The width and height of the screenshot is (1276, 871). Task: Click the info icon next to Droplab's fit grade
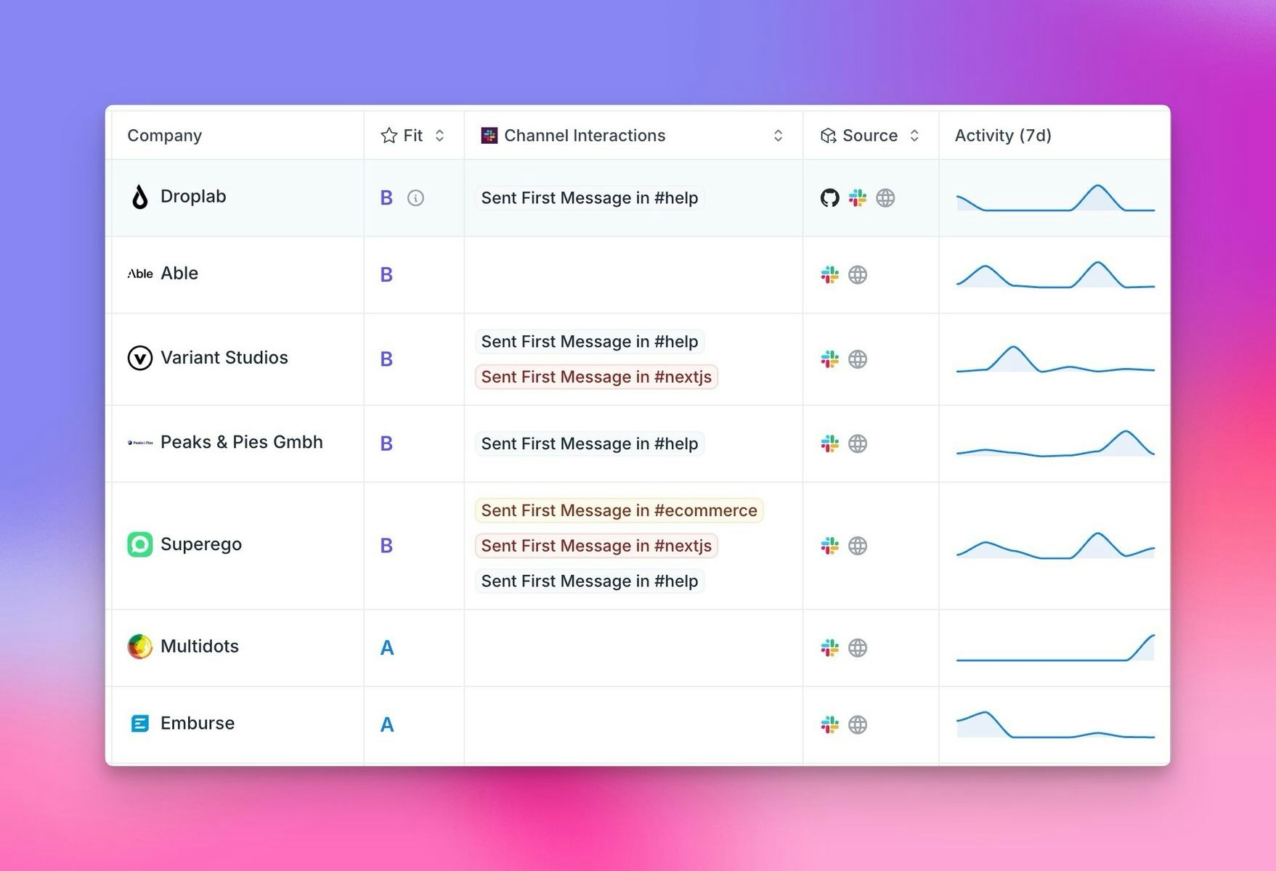(415, 197)
